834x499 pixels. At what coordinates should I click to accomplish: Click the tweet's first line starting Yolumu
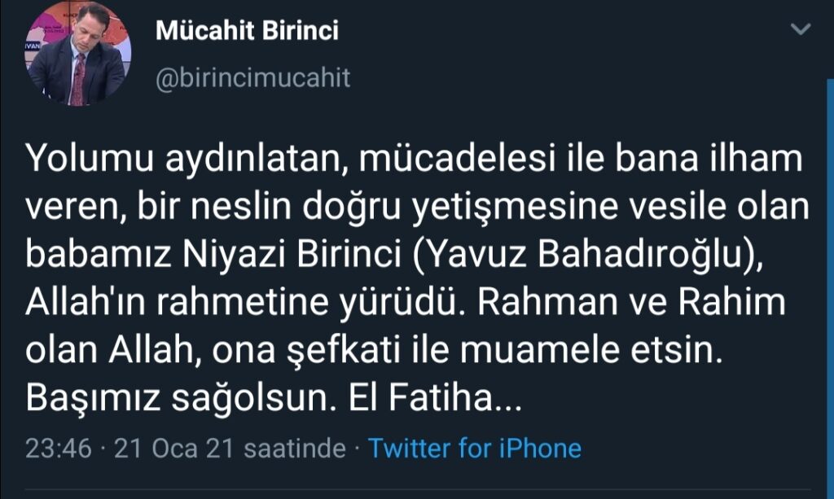click(x=414, y=160)
